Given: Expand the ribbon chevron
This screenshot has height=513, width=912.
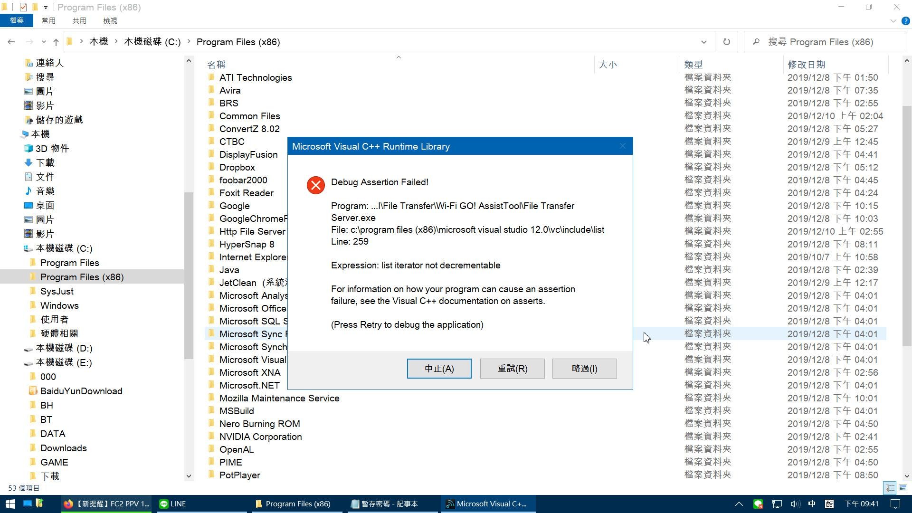Looking at the screenshot, I should [893, 21].
